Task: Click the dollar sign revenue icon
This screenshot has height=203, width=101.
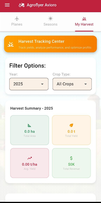Action: pos(71,158)
